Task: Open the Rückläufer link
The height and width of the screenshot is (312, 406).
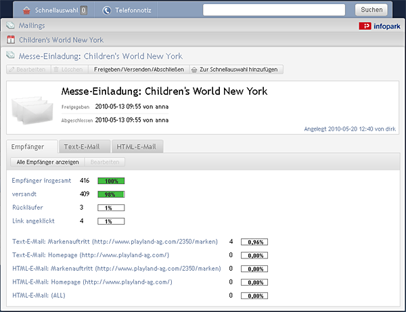Action: [x=28, y=207]
